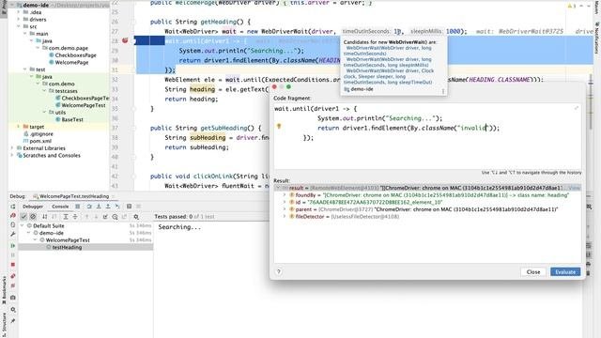Expand the target folder
This screenshot has height=338, width=601.
coord(18,127)
